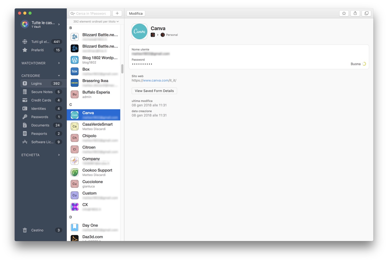This screenshot has width=388, height=262.
Task: Click the Day One bookmark icon
Action: (75, 227)
